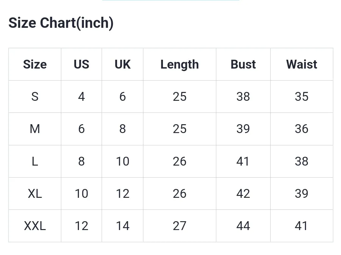Click bust value 44 in XXL row
The image size is (341, 255).
pos(243,226)
